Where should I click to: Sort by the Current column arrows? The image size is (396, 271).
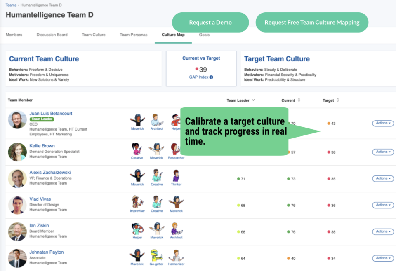[299, 100]
